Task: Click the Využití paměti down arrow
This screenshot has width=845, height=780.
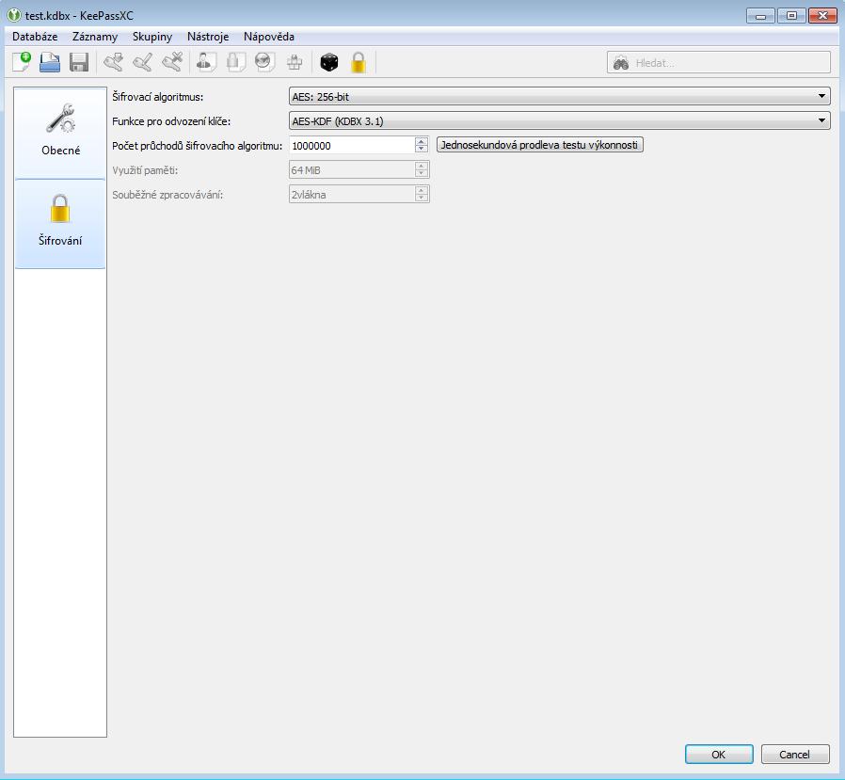Action: click(x=422, y=173)
